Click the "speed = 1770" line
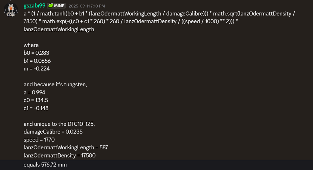This screenshot has width=313, height=170. coord(39,140)
